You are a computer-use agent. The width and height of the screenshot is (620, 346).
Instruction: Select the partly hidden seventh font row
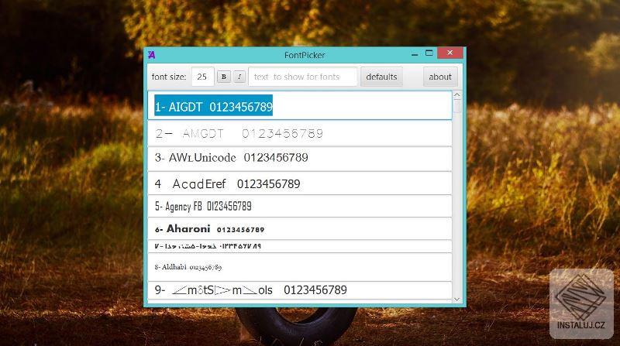pyautogui.click(x=300, y=246)
